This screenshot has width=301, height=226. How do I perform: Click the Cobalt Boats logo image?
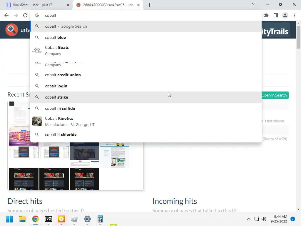(x=37, y=50)
